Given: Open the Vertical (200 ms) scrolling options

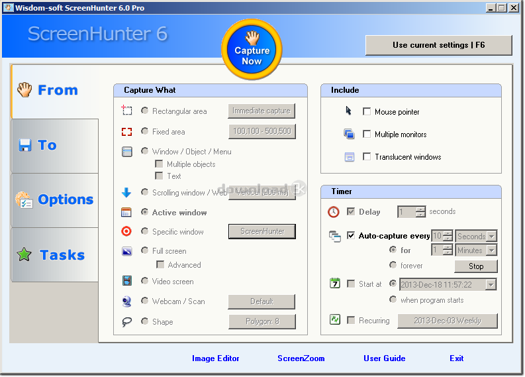Looking at the screenshot, I should tap(262, 192).
